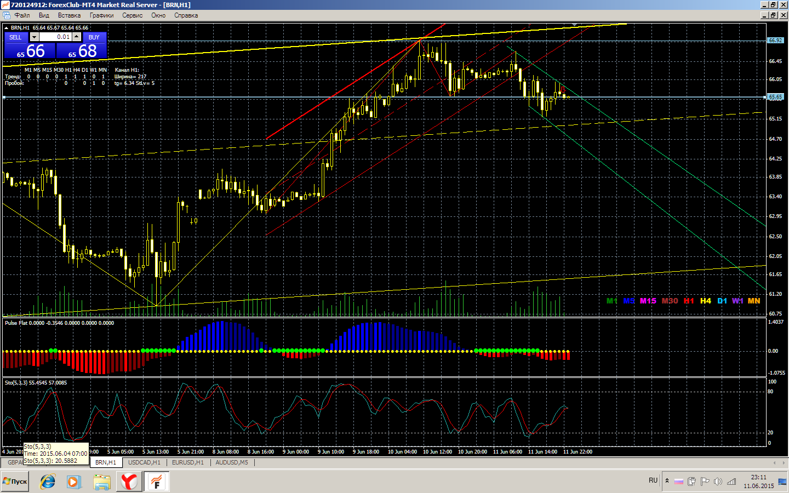Restore the inner chart window
789x493 pixels.
point(773,15)
